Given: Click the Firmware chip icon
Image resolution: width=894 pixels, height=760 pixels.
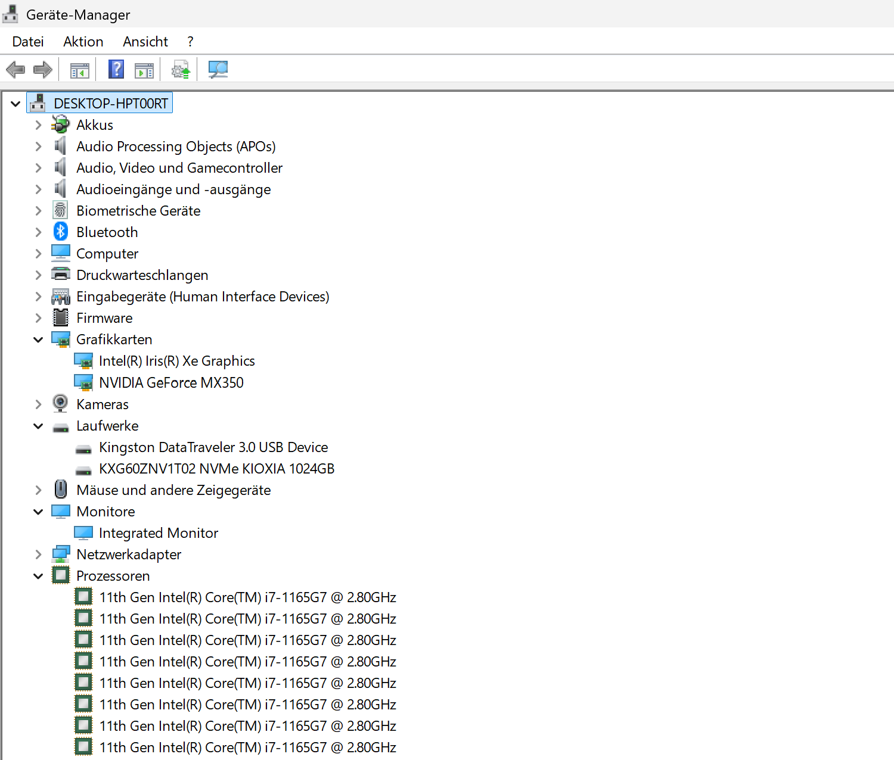Looking at the screenshot, I should pos(61,317).
